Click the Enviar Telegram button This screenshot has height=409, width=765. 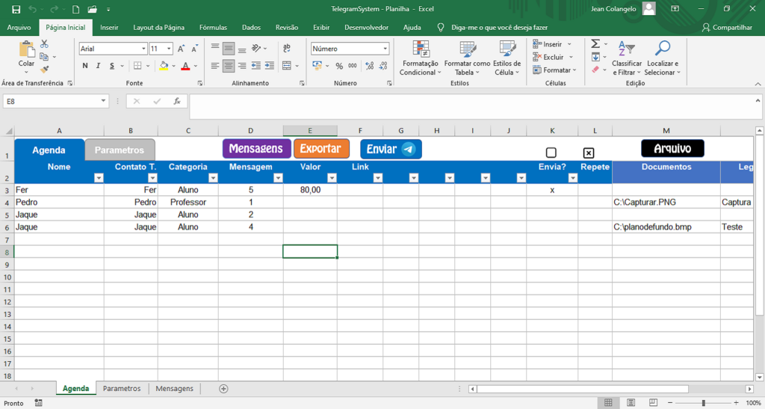click(391, 150)
